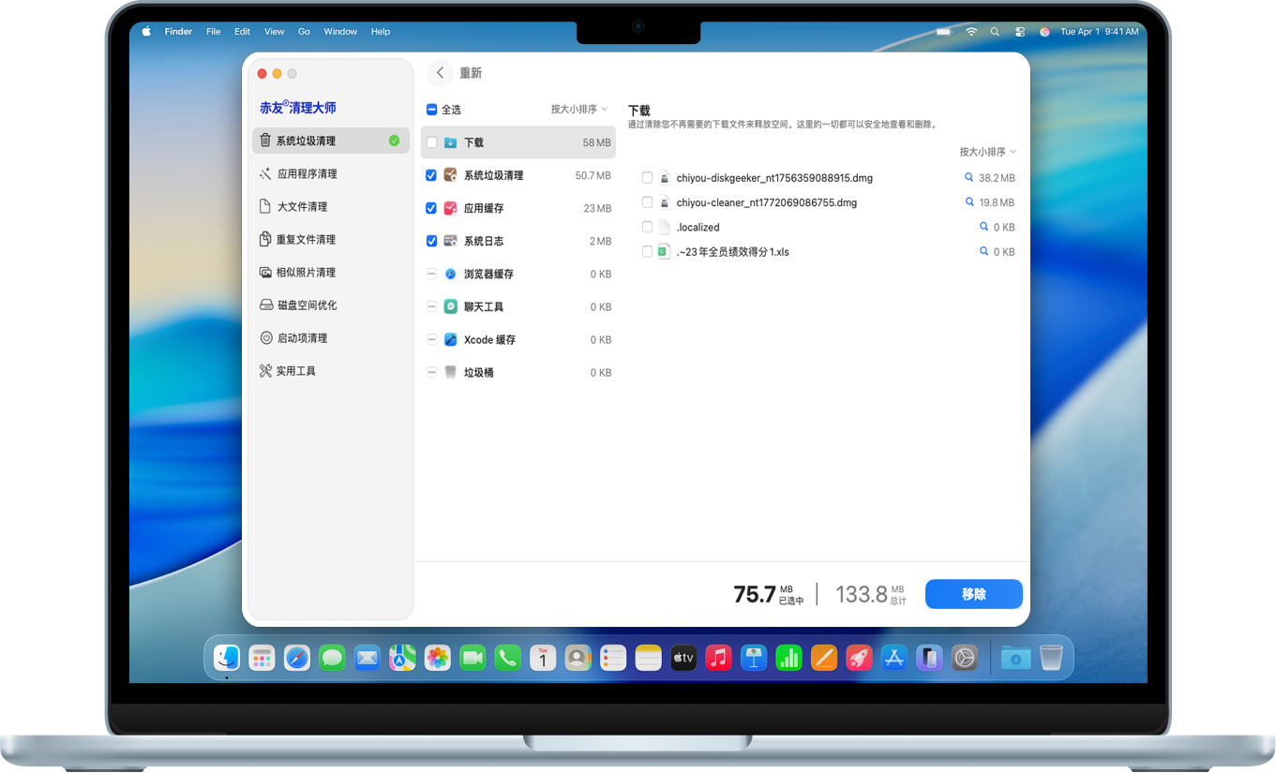Click the blue 移除 button

(973, 594)
